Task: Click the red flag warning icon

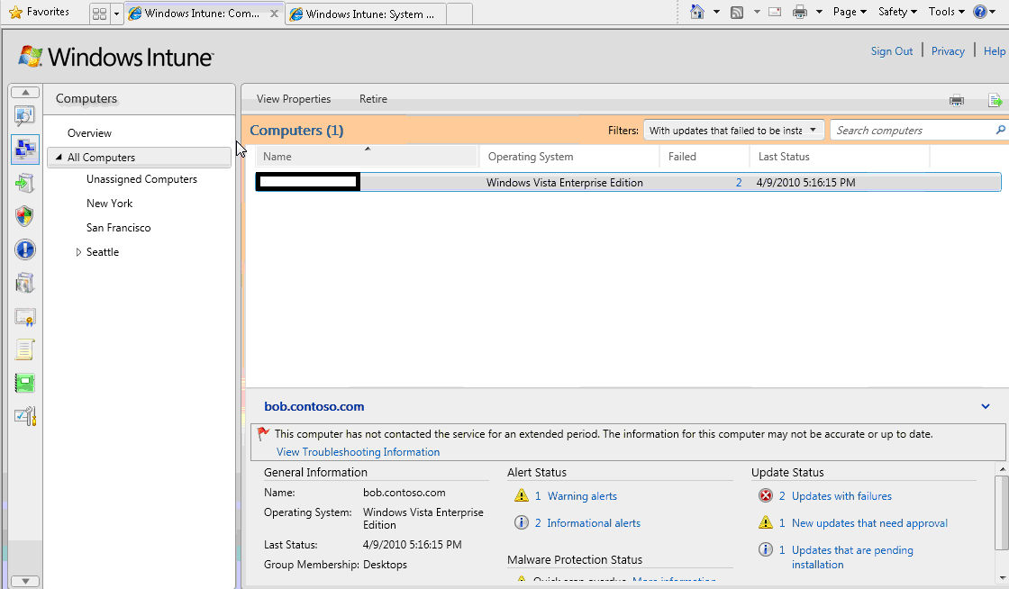Action: 262,434
